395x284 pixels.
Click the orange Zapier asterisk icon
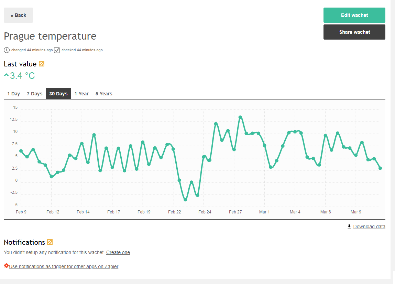(6, 266)
